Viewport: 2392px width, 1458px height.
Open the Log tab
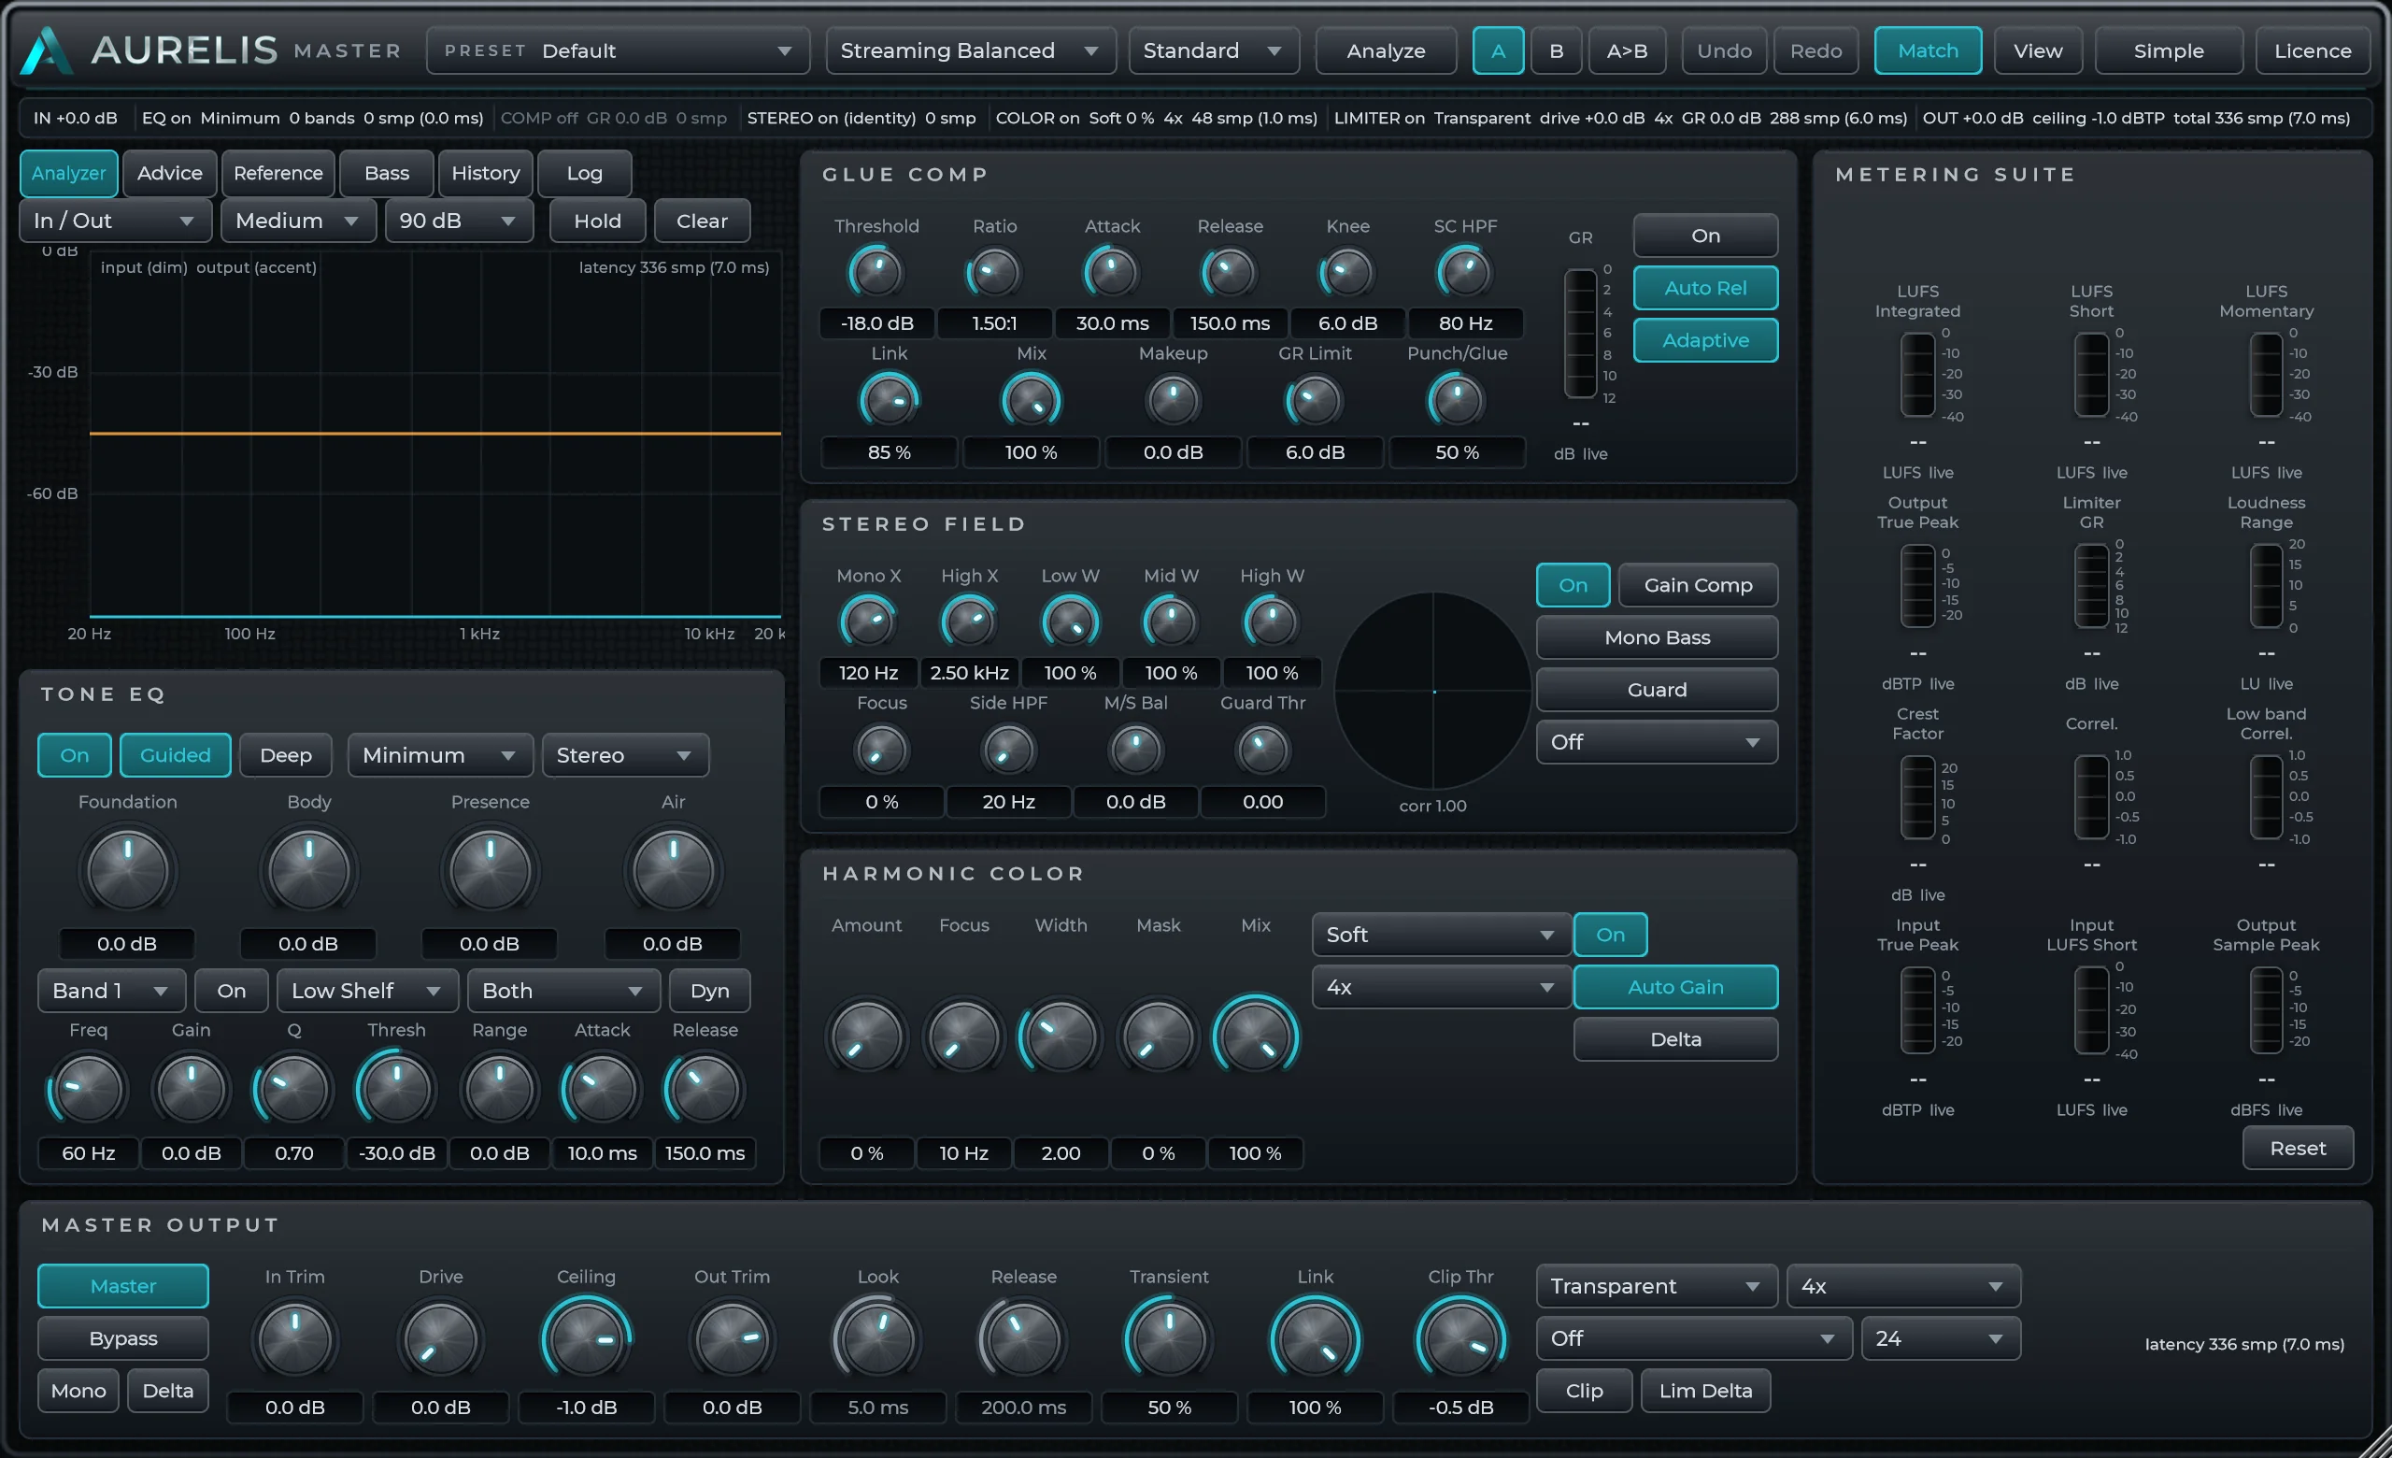pyautogui.click(x=584, y=173)
